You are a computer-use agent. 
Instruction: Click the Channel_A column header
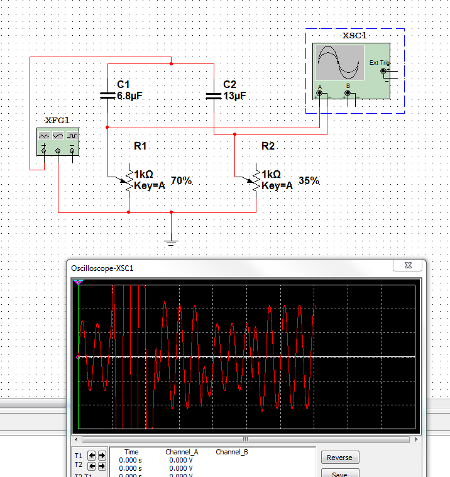click(182, 452)
